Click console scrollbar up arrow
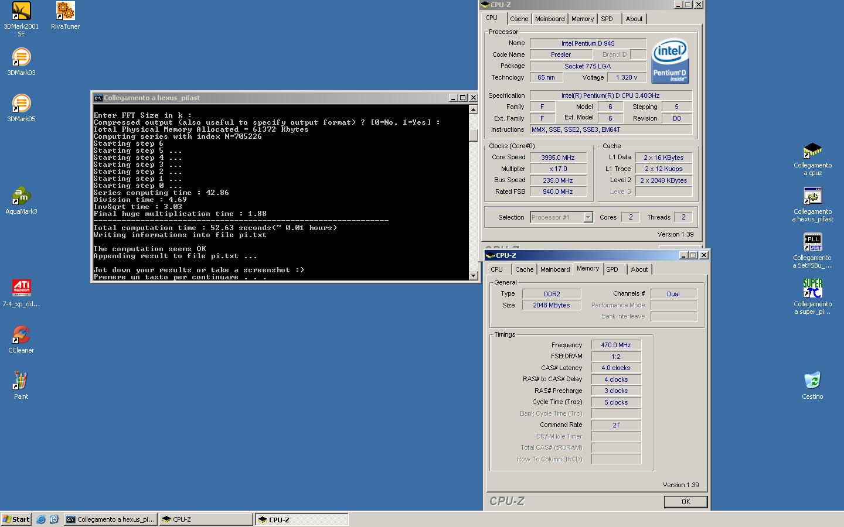The width and height of the screenshot is (844, 527). pos(474,109)
